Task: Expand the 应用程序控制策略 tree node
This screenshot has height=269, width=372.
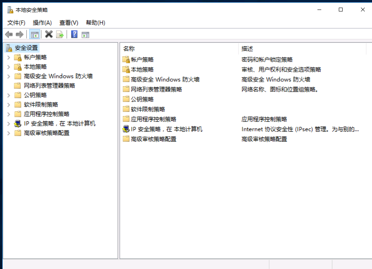Action: 8,114
